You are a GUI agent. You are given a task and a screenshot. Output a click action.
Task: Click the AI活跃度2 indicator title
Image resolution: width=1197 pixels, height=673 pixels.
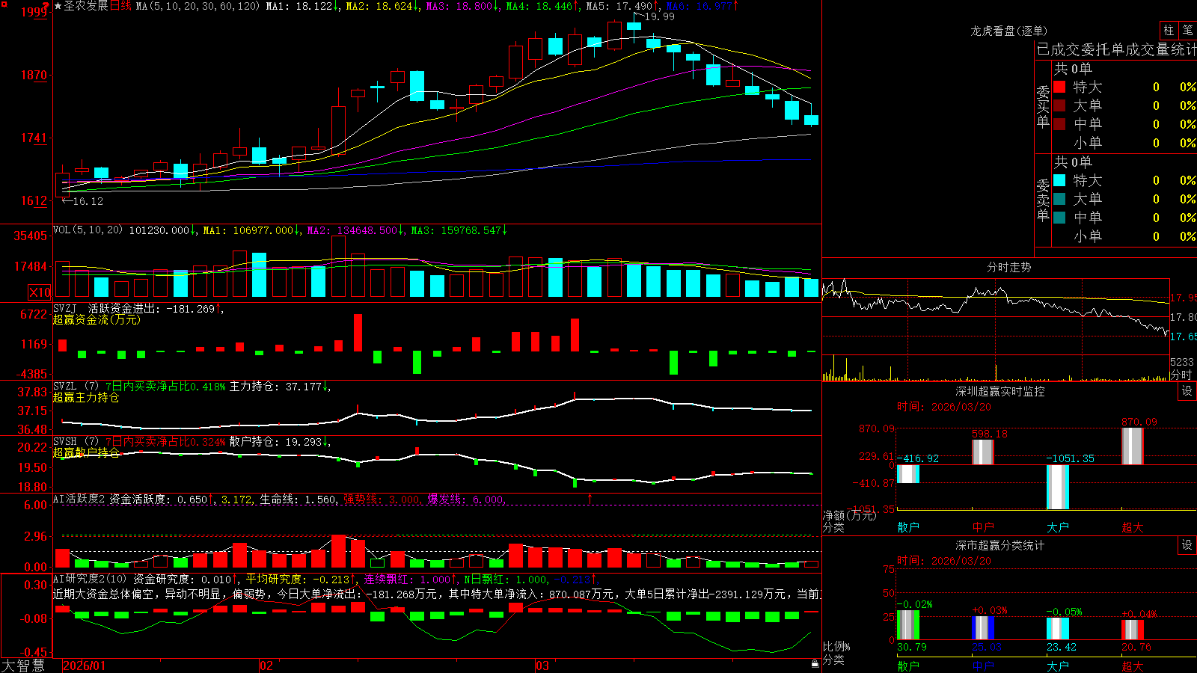[79, 499]
